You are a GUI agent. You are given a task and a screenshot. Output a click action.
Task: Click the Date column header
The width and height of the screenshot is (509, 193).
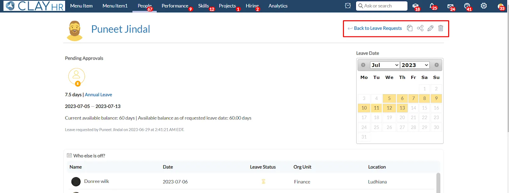click(x=168, y=167)
